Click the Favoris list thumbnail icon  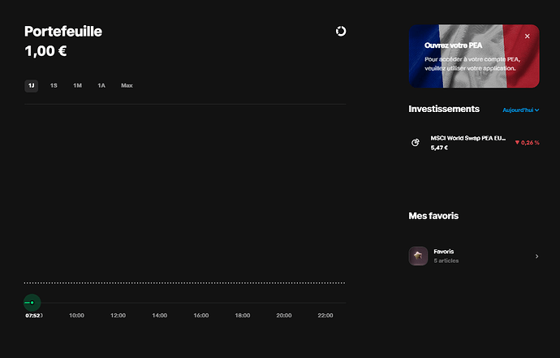point(418,256)
